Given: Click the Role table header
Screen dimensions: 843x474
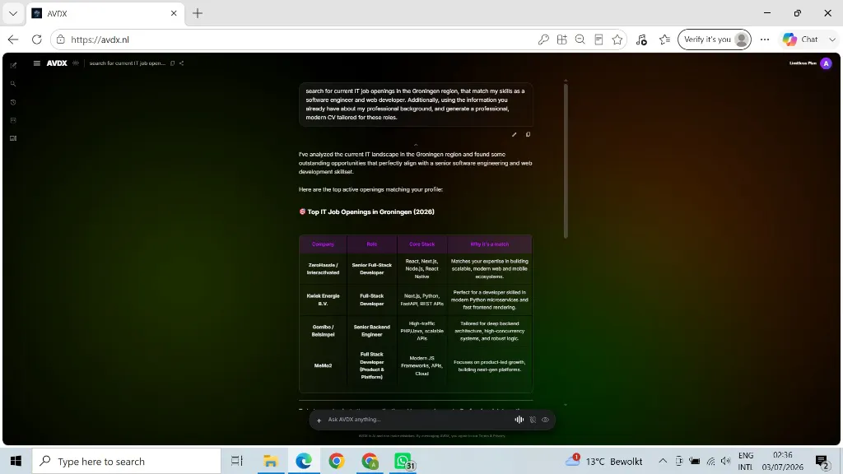Looking at the screenshot, I should click(x=372, y=244).
